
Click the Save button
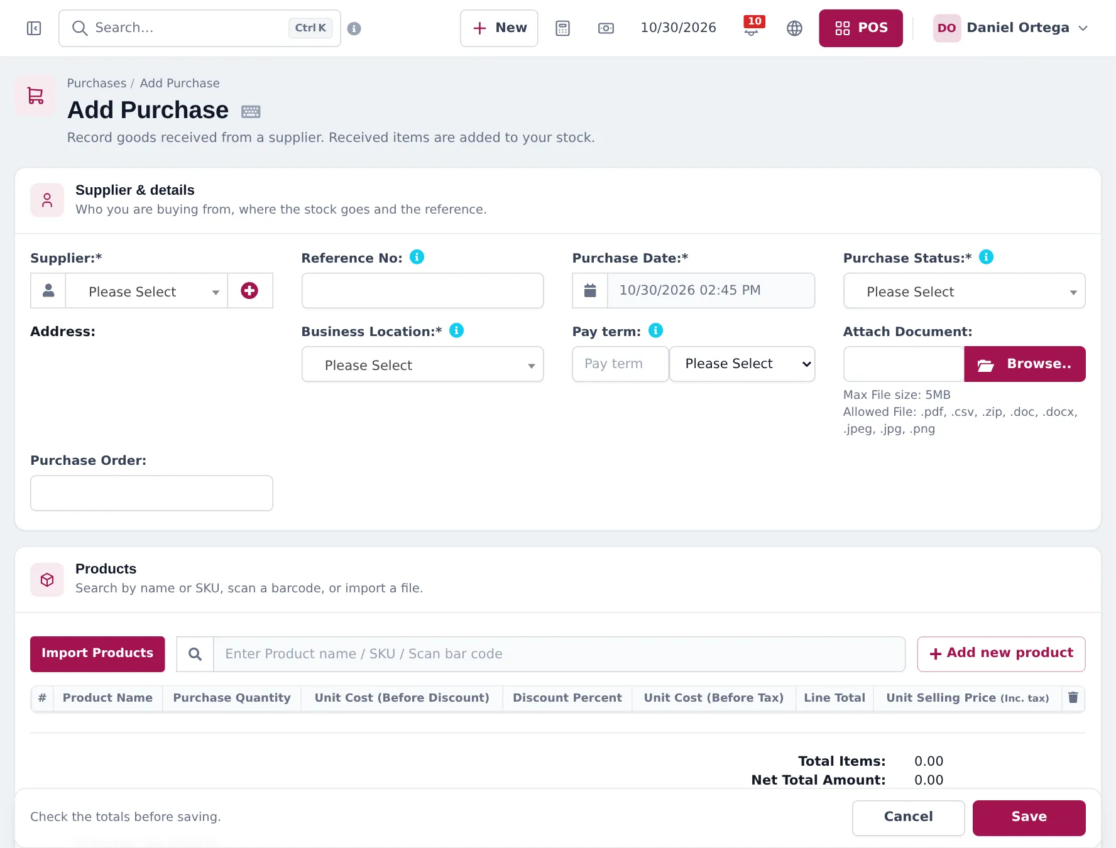1029,817
